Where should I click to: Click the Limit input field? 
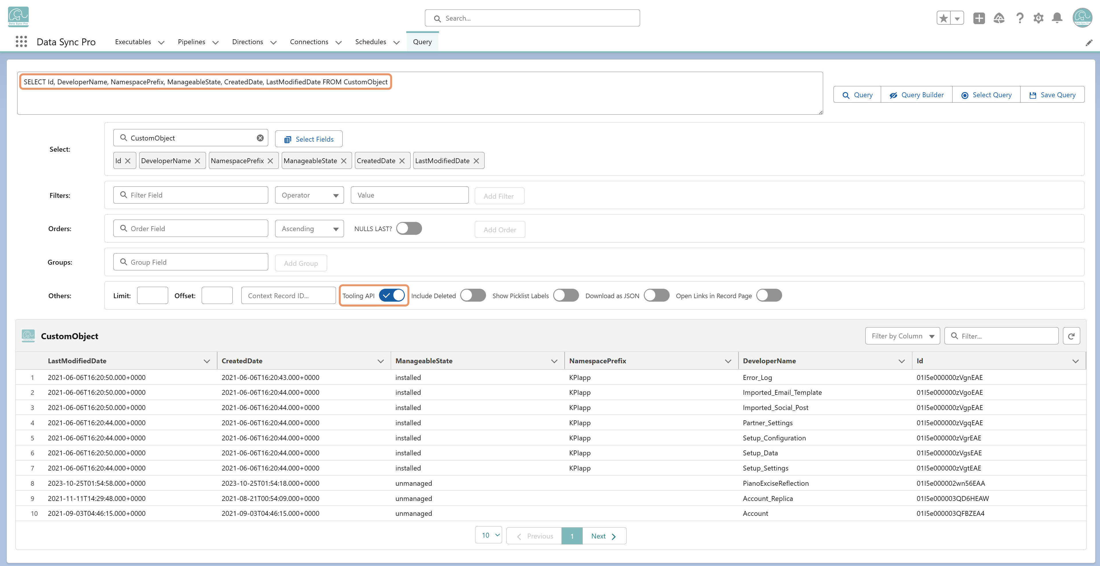(x=152, y=295)
